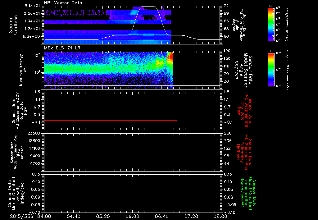This screenshot has width=318, height=220.
Task: Click the '190' scanner angle tick label
Action: point(227,51)
